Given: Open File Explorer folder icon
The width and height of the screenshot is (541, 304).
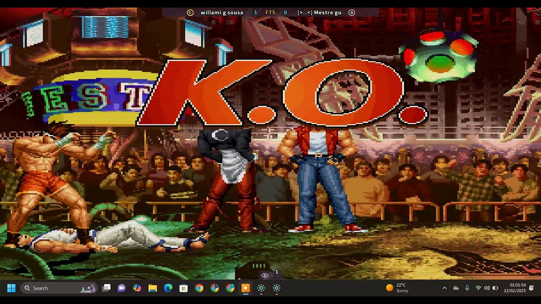Looking at the screenshot, I should point(153,288).
